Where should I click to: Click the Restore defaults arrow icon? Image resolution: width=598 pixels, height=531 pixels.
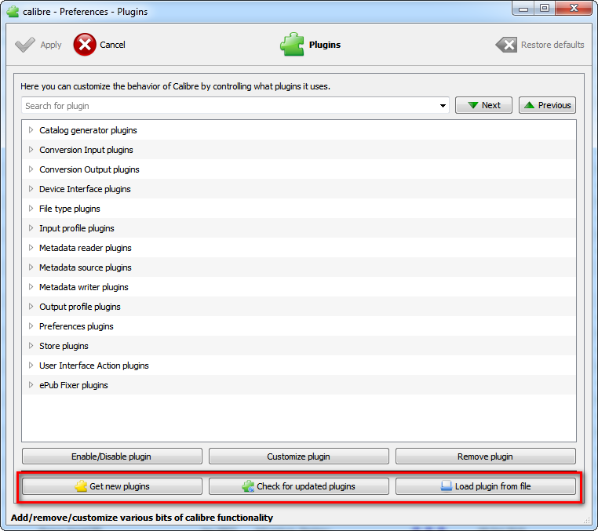[506, 45]
